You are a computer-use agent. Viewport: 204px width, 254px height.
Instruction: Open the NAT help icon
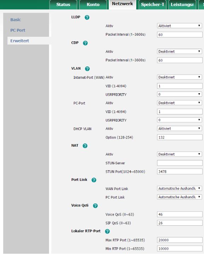tap(85, 146)
